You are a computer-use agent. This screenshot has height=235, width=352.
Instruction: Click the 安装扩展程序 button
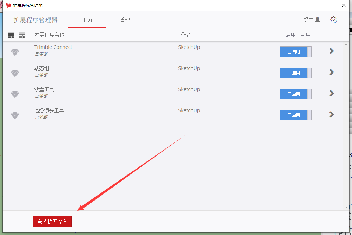coord(52,222)
